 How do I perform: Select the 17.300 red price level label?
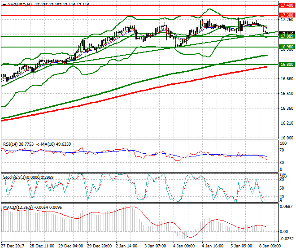tap(287, 15)
